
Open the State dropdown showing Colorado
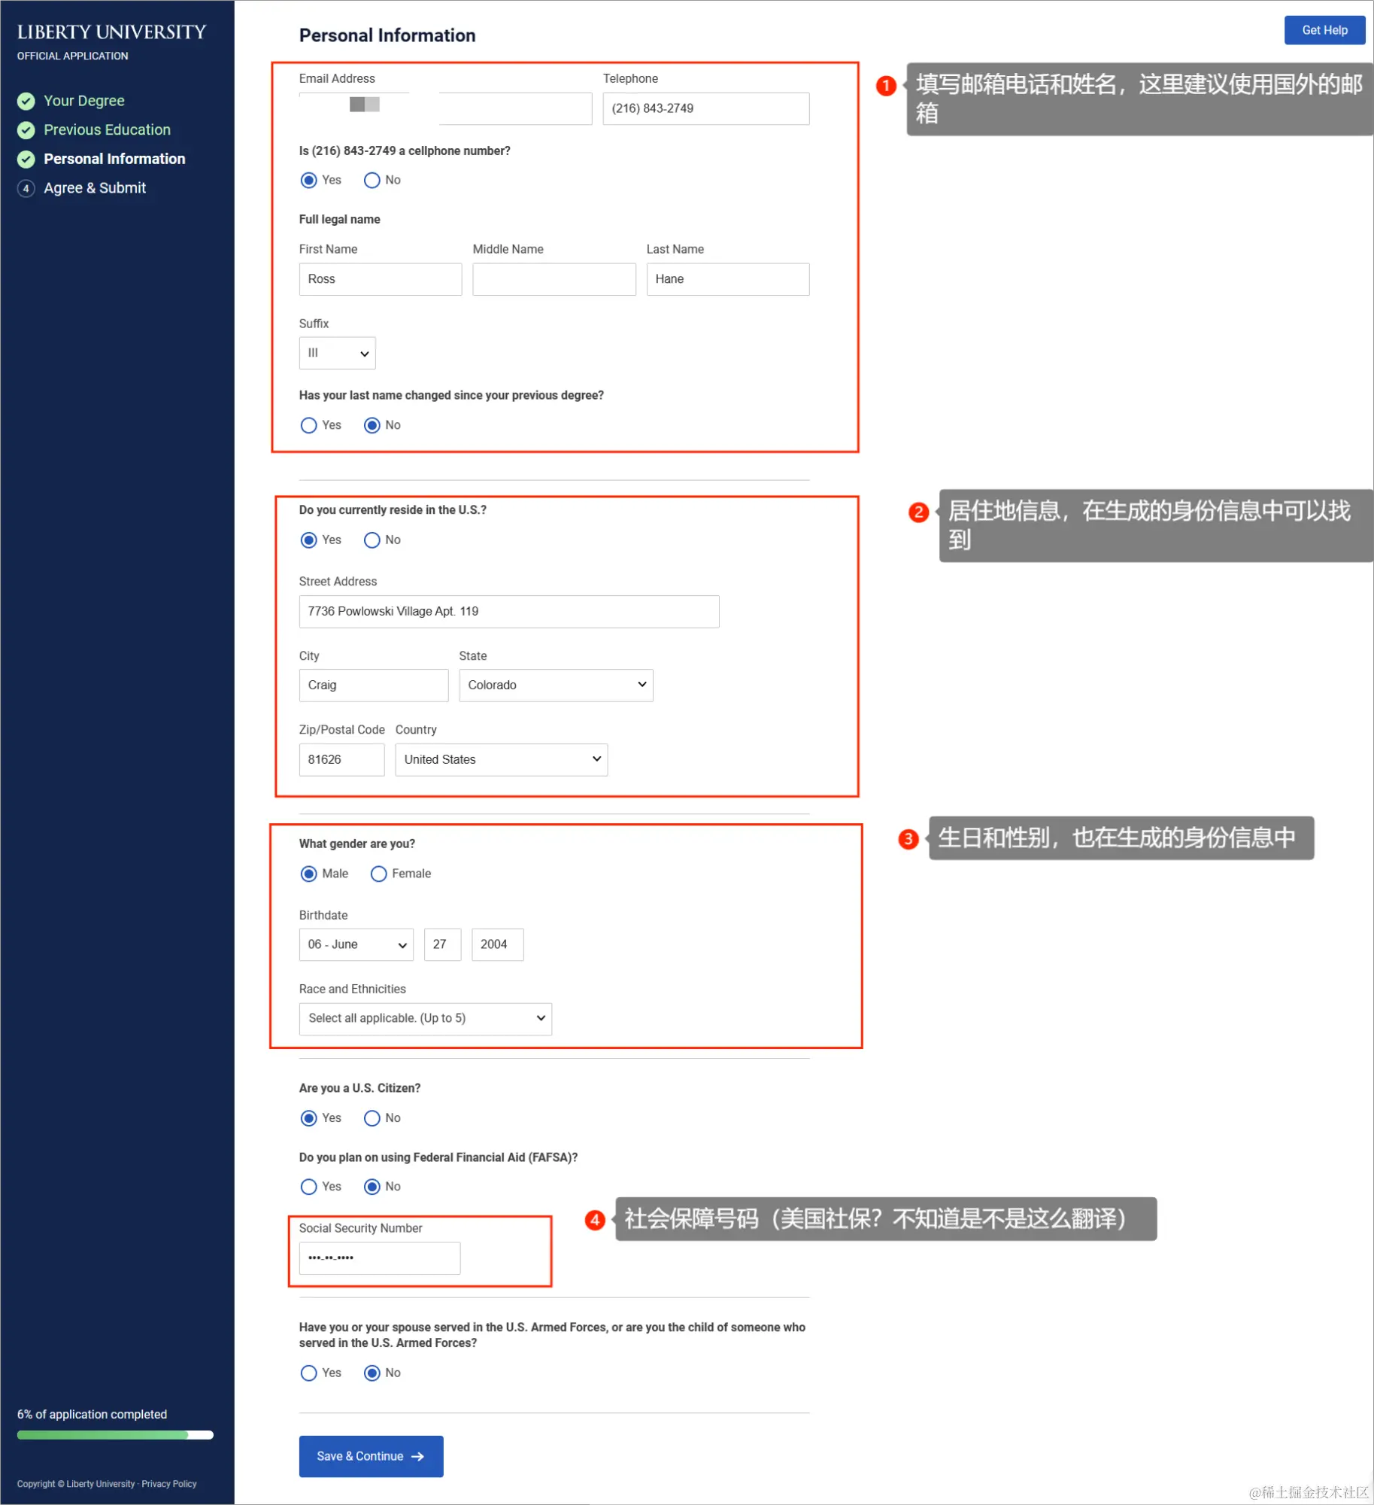point(556,685)
